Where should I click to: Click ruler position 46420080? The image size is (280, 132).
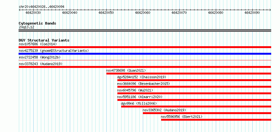tap(216, 13)
